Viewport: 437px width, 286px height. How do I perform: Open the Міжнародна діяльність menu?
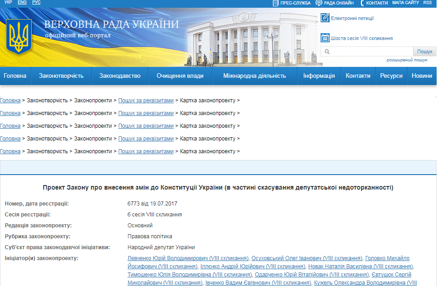[255, 76]
